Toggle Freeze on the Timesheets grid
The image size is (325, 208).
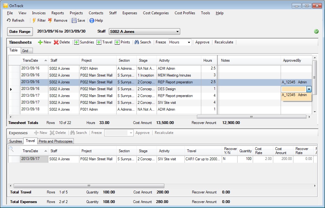tap(160, 42)
